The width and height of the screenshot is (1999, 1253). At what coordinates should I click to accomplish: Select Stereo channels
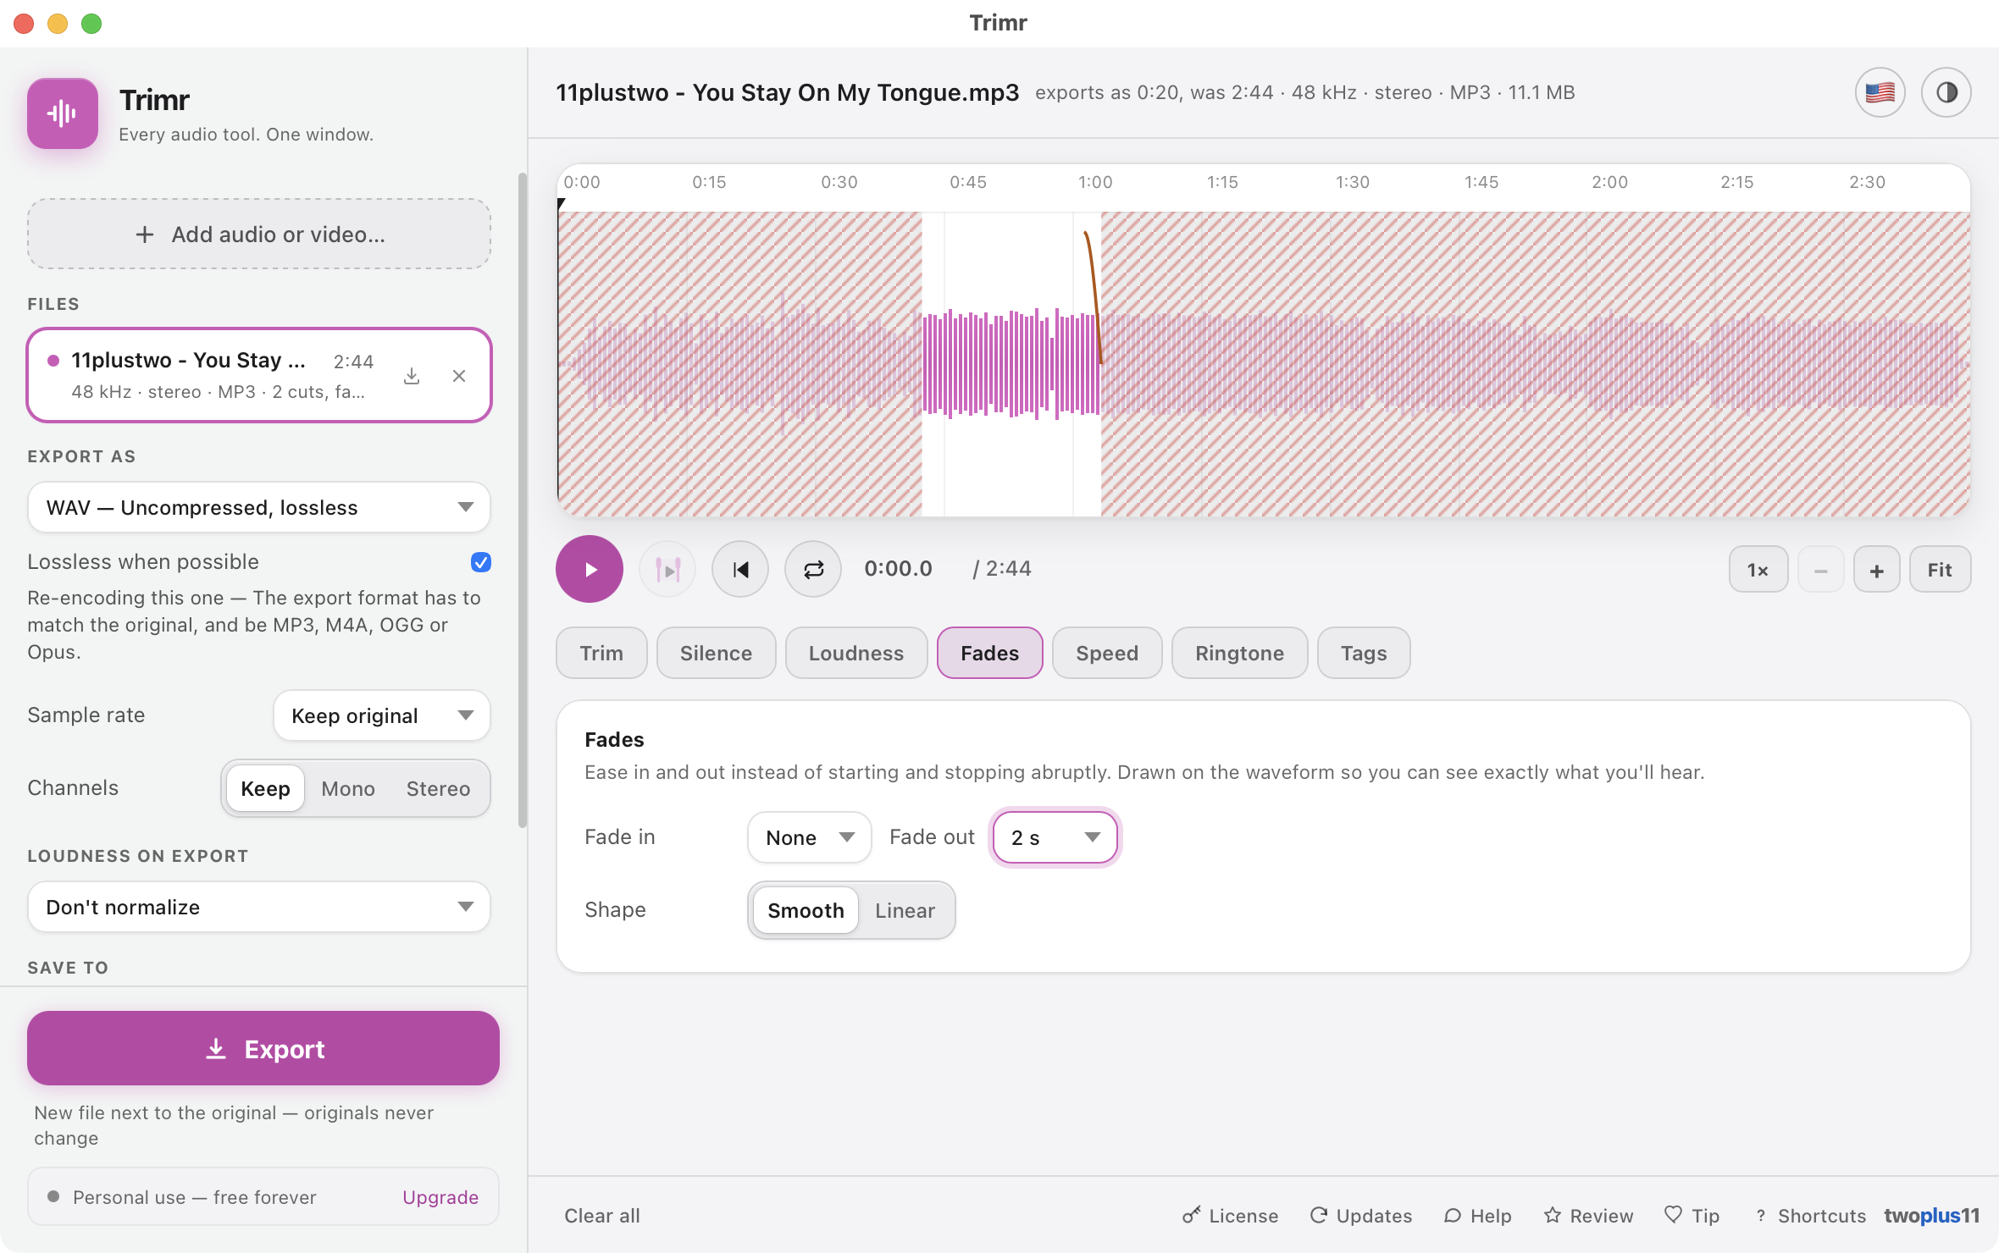pyautogui.click(x=438, y=788)
